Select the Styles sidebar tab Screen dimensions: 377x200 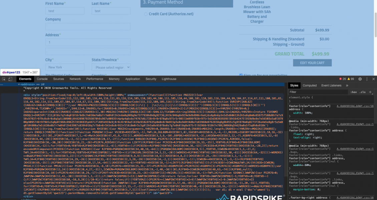[294, 85]
